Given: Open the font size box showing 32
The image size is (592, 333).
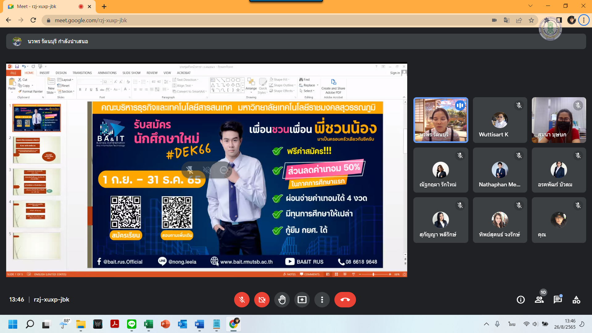Looking at the screenshot, I should (x=107, y=82).
